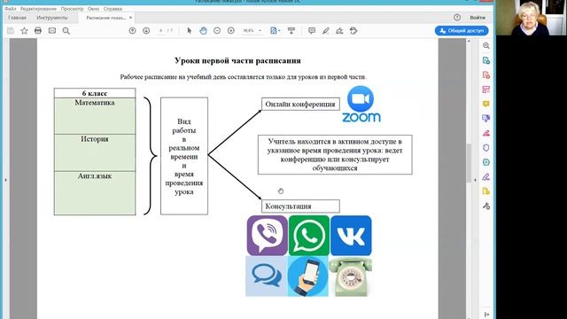The width and height of the screenshot is (567, 319).
Task: Click the Войти sign-in button
Action: tap(478, 18)
